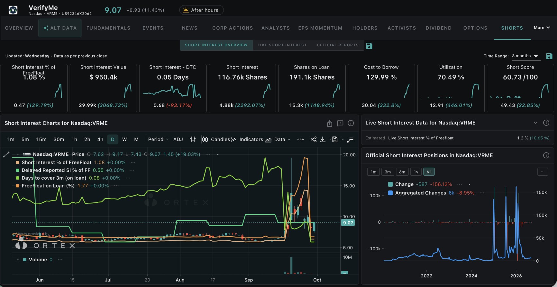Screen dimensions: 557x287
Task: Select 3m range in Official Positions chart
Action: pos(388,172)
